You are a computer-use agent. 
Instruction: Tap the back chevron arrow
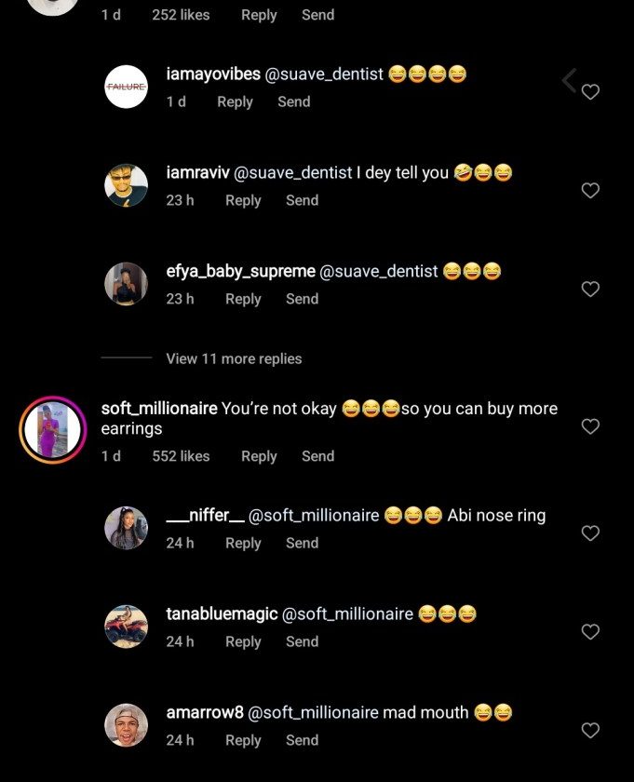point(569,81)
